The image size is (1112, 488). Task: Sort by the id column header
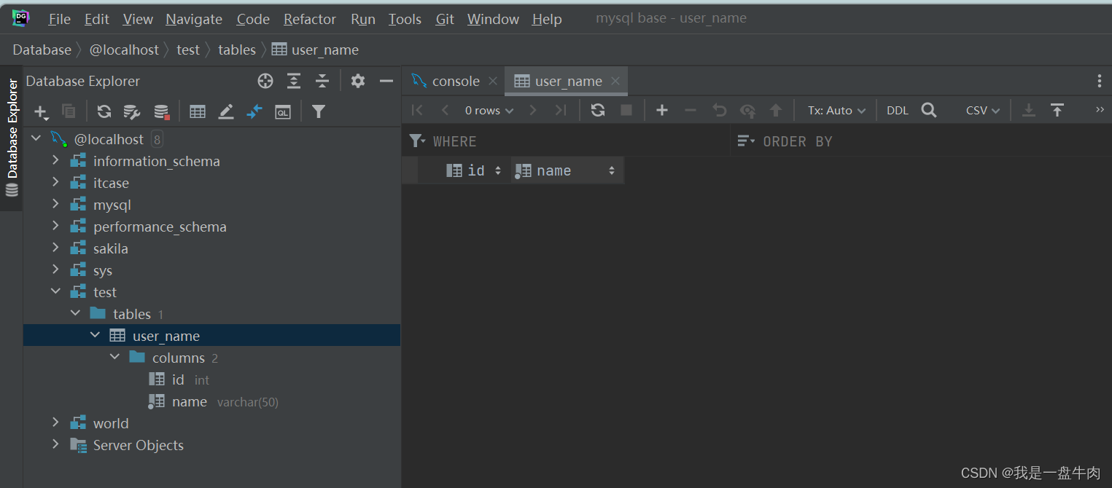[x=473, y=170]
